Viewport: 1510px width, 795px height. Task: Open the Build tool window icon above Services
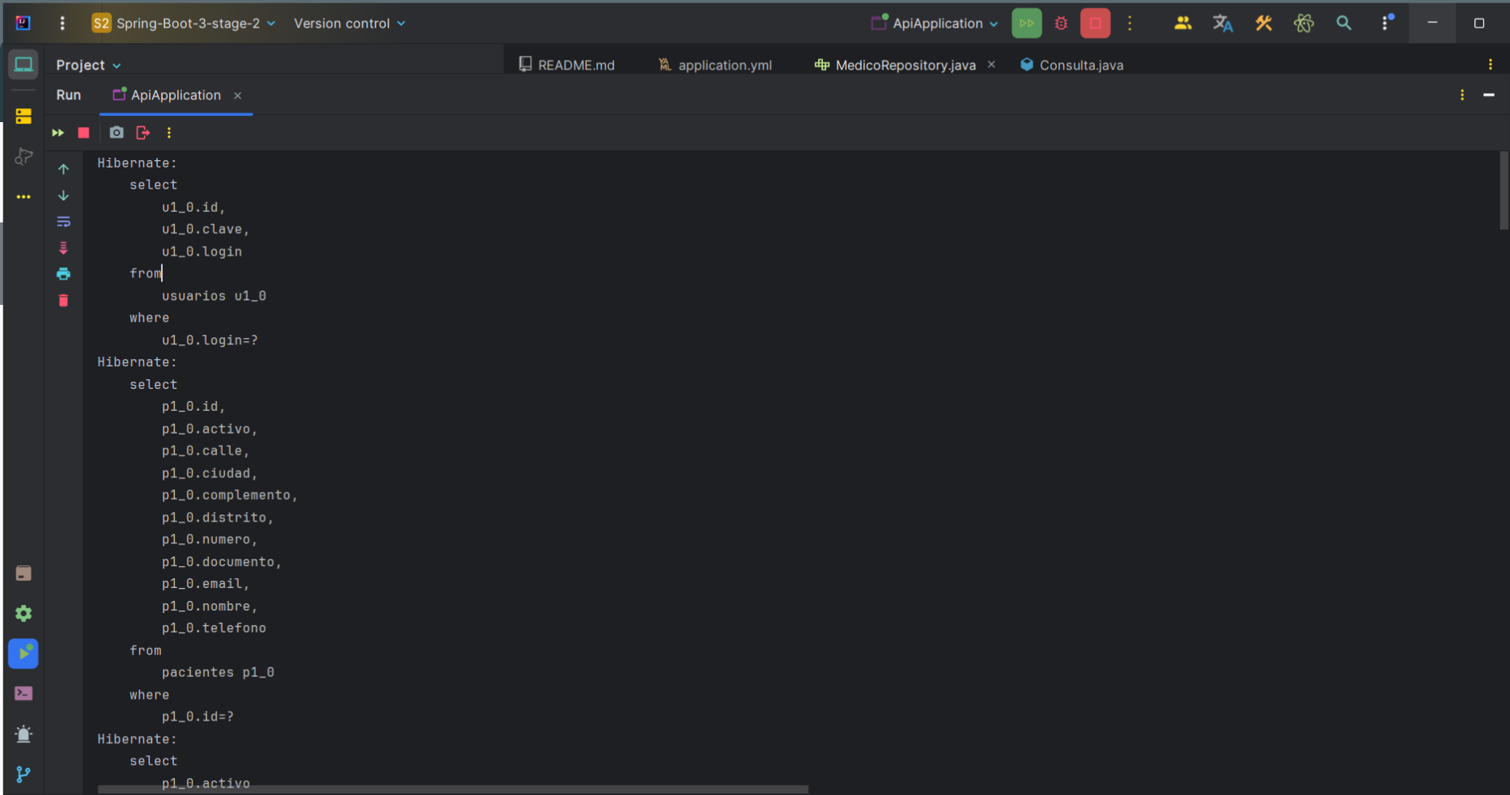tap(23, 573)
